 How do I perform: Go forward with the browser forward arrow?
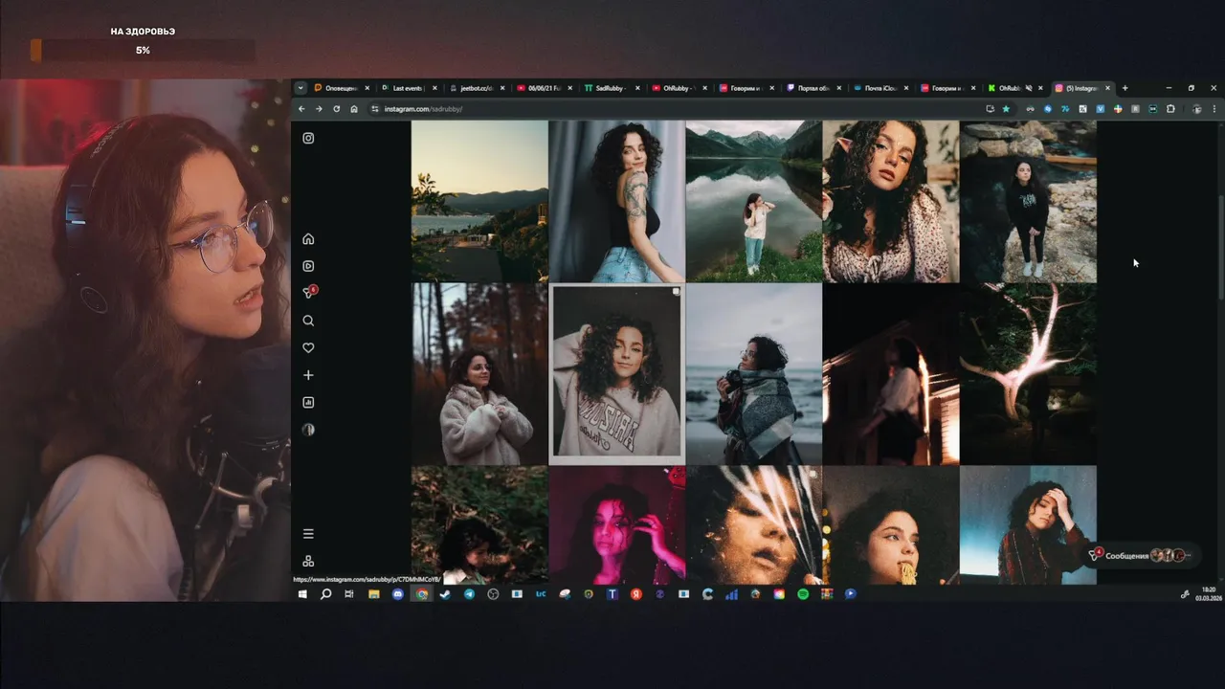[x=319, y=109]
